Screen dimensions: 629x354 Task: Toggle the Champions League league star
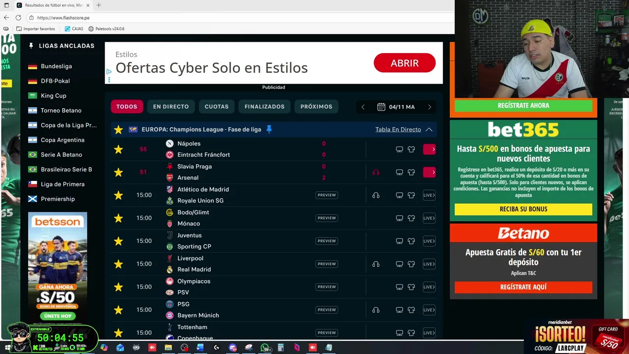point(118,130)
